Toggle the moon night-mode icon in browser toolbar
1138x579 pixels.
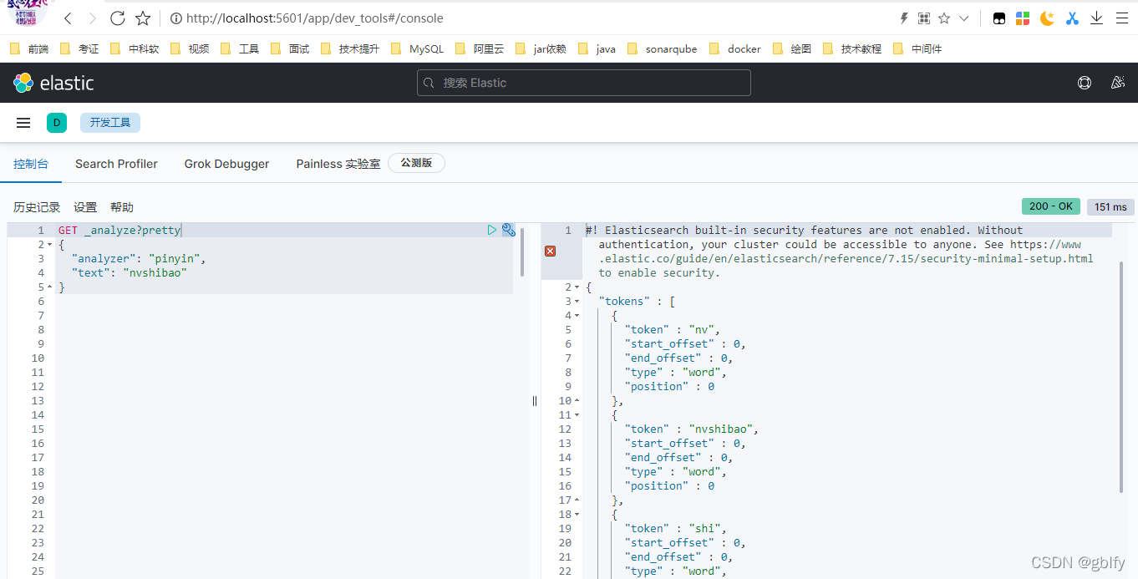(x=1048, y=18)
